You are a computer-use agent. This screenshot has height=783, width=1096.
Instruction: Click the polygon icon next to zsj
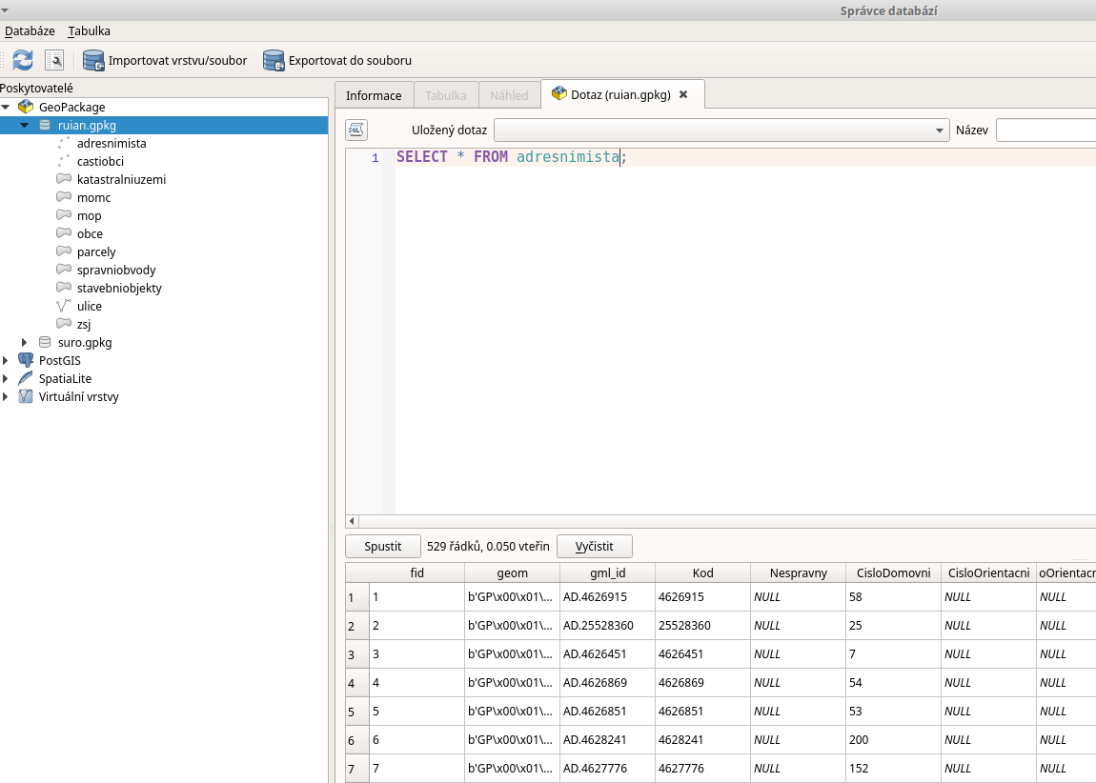point(64,324)
